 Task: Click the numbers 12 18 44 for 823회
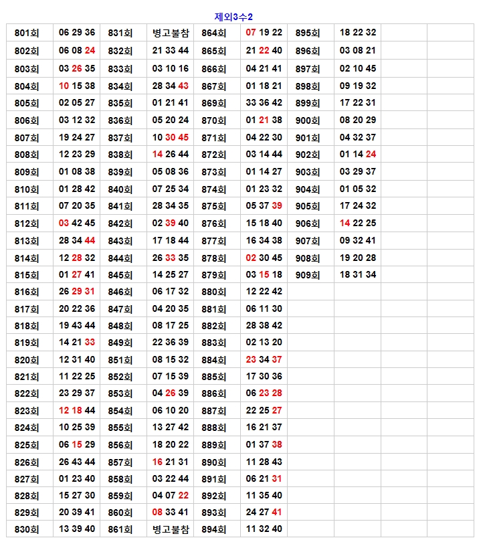pyautogui.click(x=77, y=411)
